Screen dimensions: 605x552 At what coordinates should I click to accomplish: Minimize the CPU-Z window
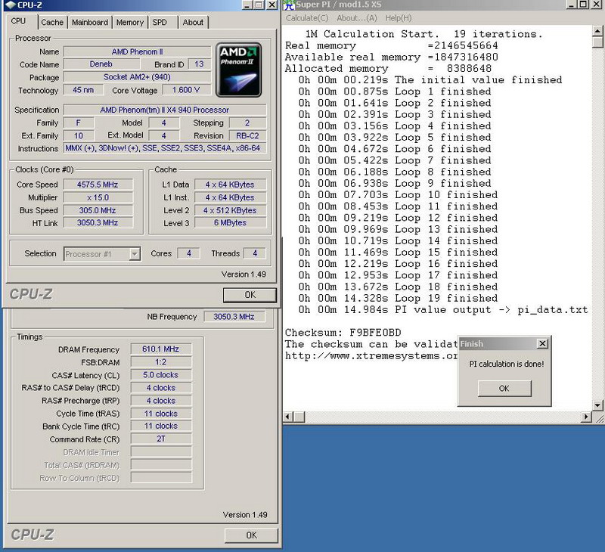pos(247,5)
